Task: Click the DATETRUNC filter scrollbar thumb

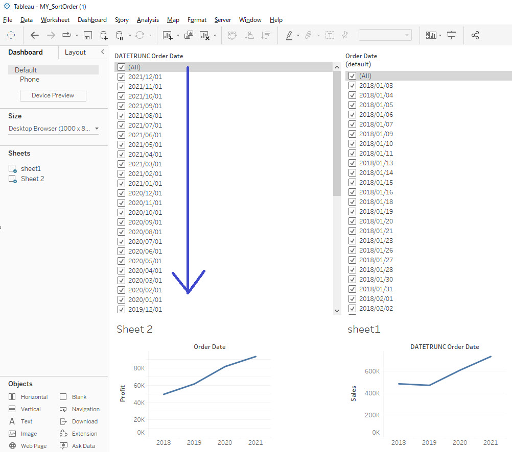Action: [x=337, y=133]
